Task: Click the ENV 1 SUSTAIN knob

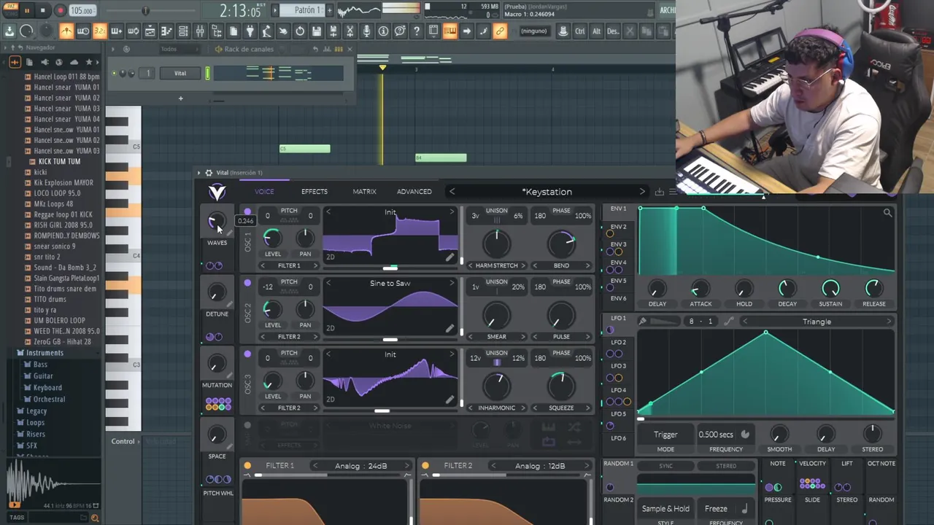Action: [830, 289]
